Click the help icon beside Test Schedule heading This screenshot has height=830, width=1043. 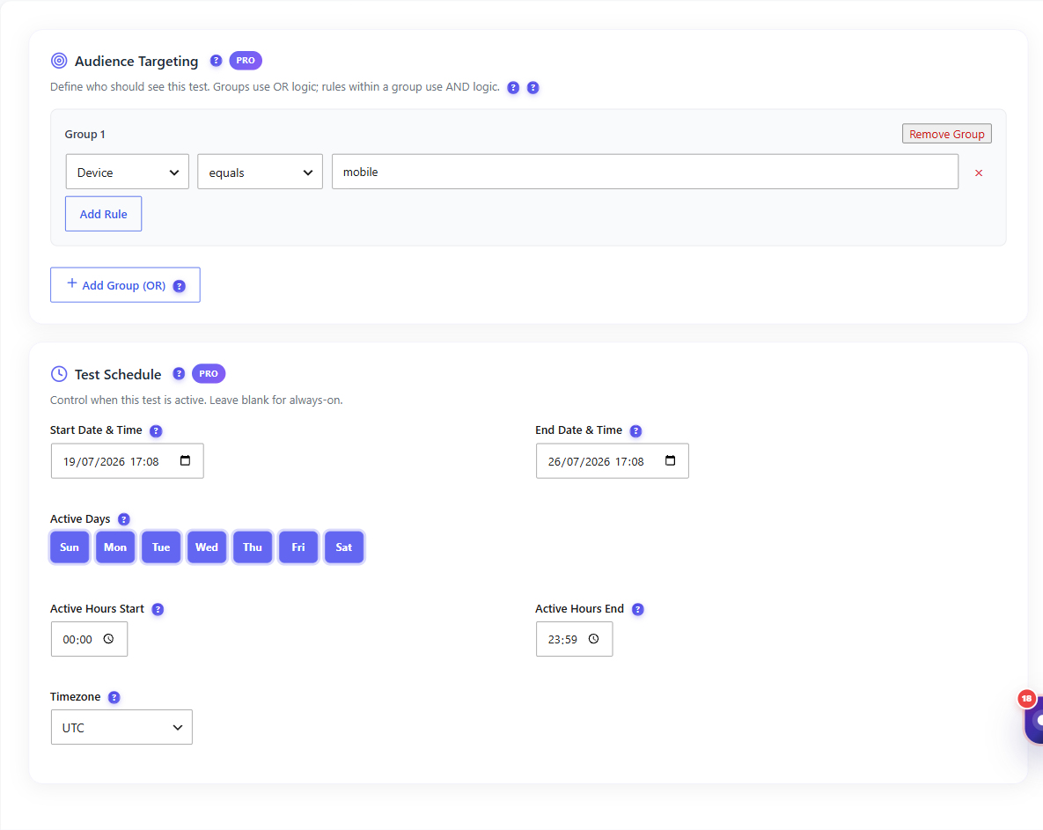pyautogui.click(x=179, y=374)
